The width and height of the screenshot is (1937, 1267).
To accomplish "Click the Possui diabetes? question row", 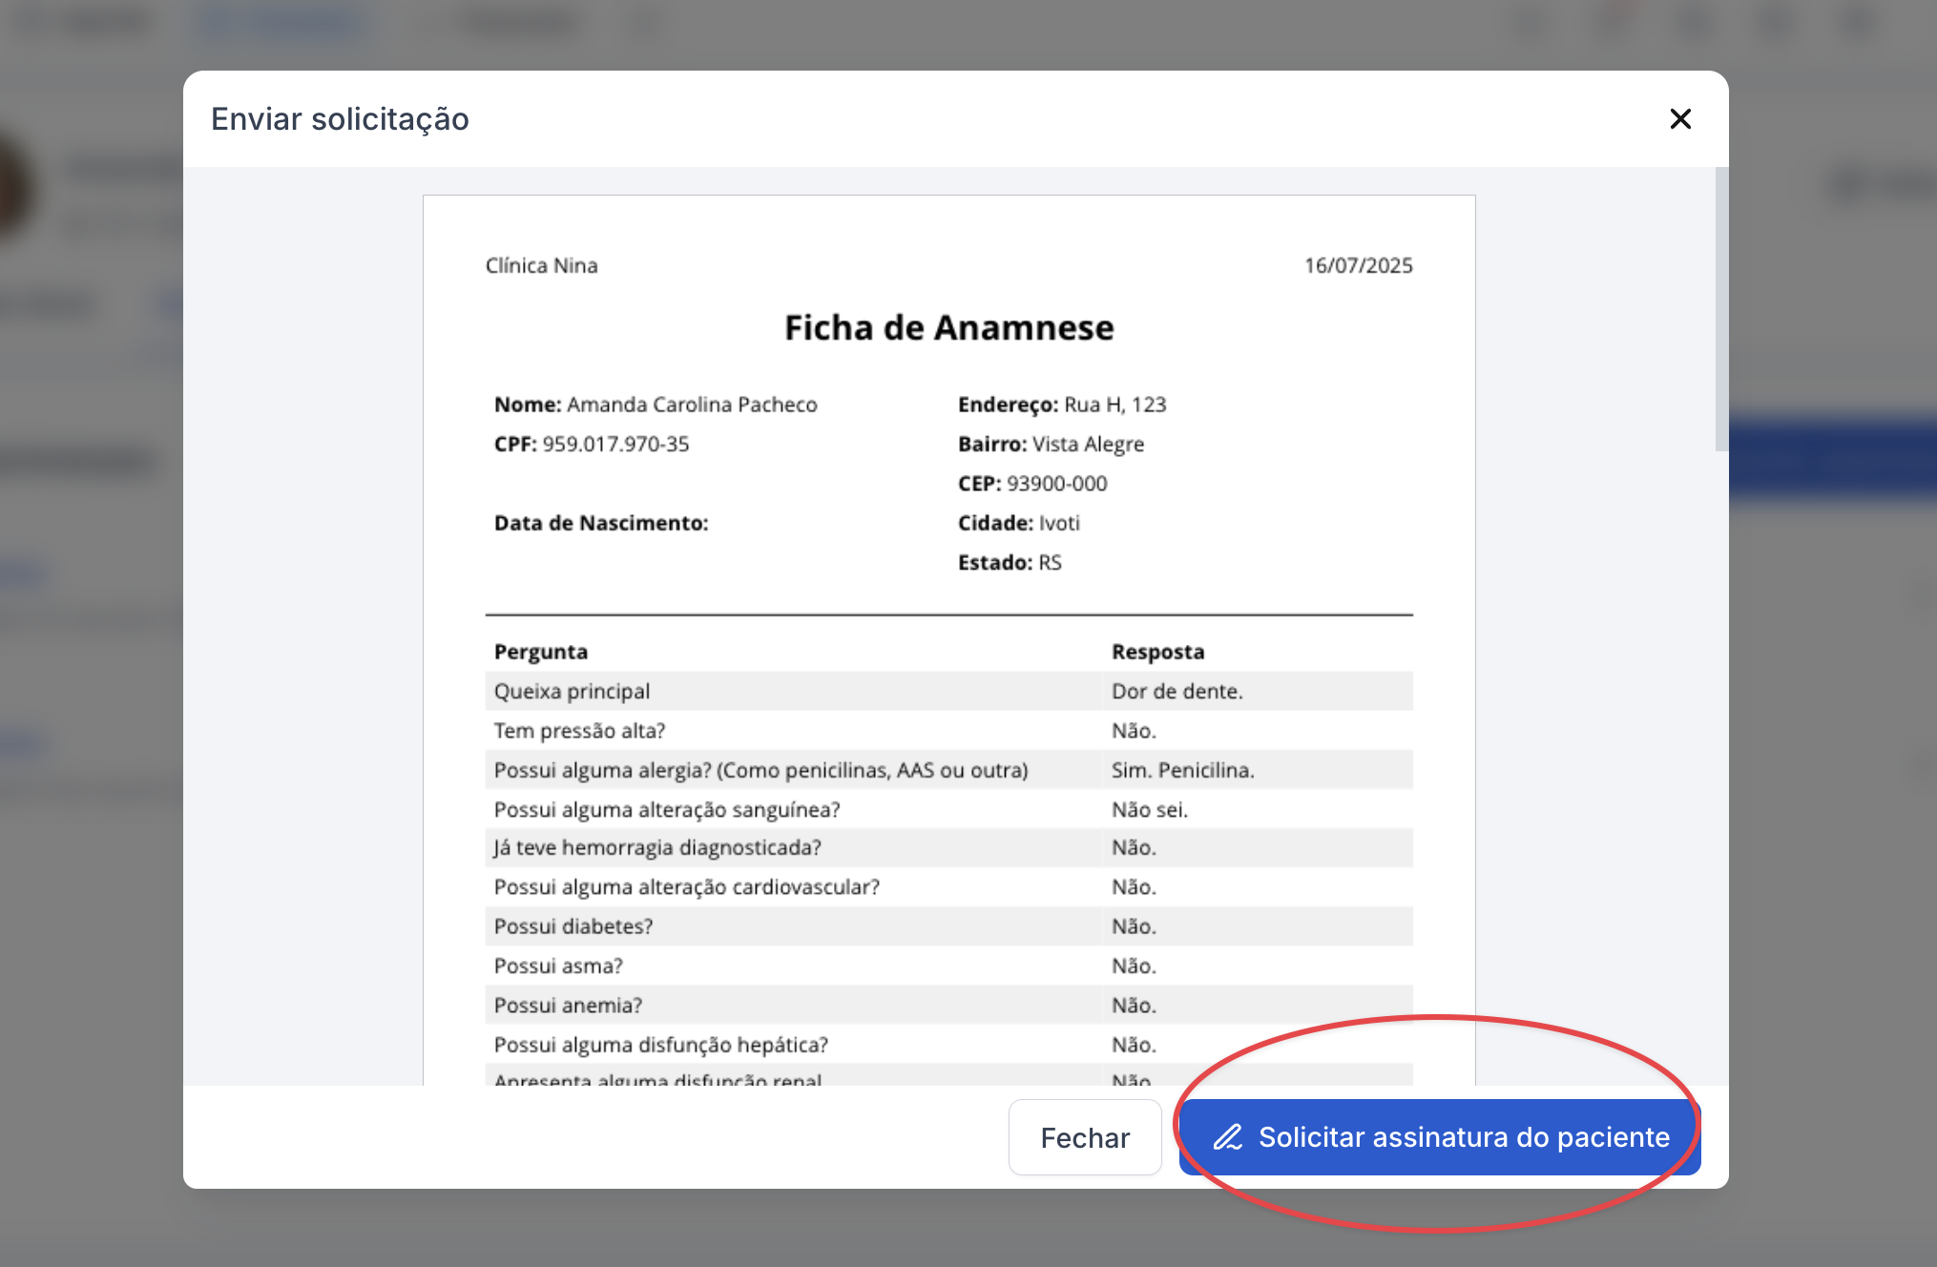I will [x=573, y=926].
